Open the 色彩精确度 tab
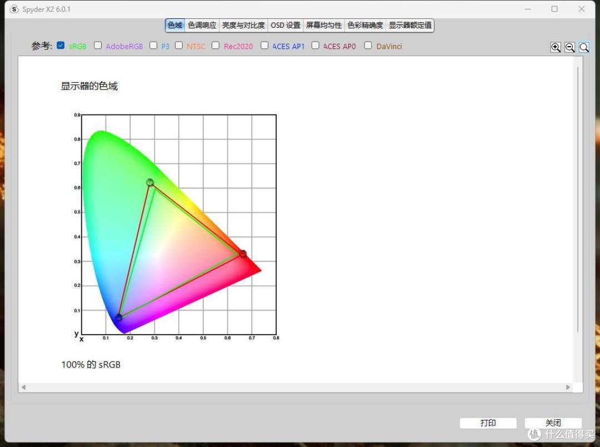The image size is (600, 447). coord(365,25)
